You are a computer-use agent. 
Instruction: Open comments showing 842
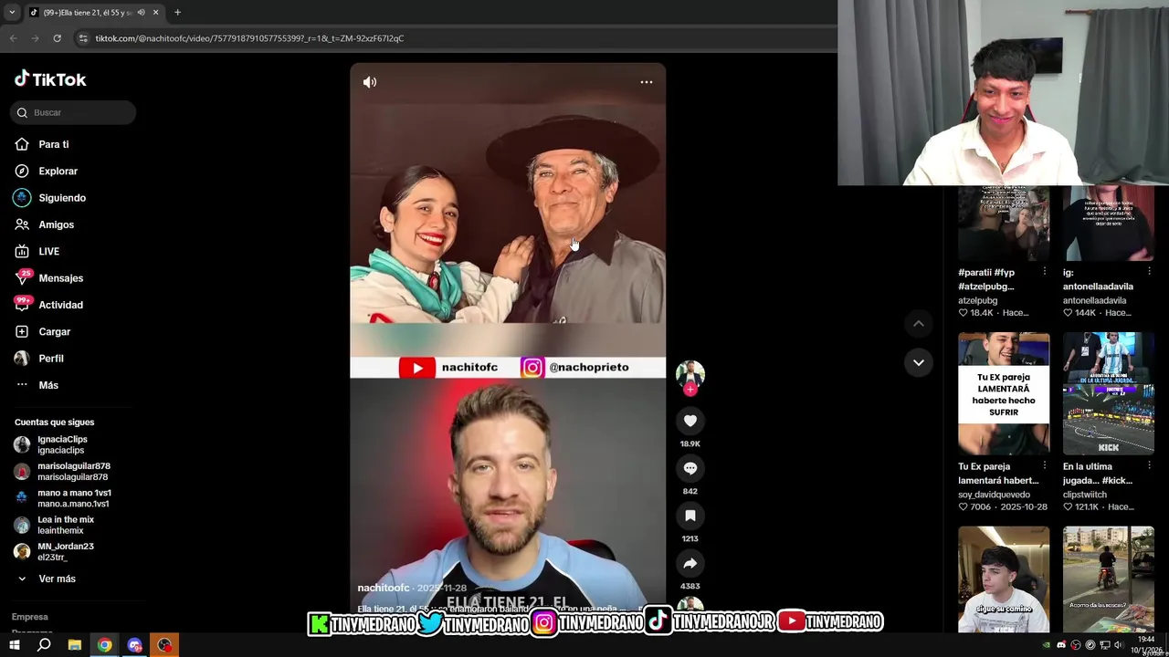coord(690,468)
